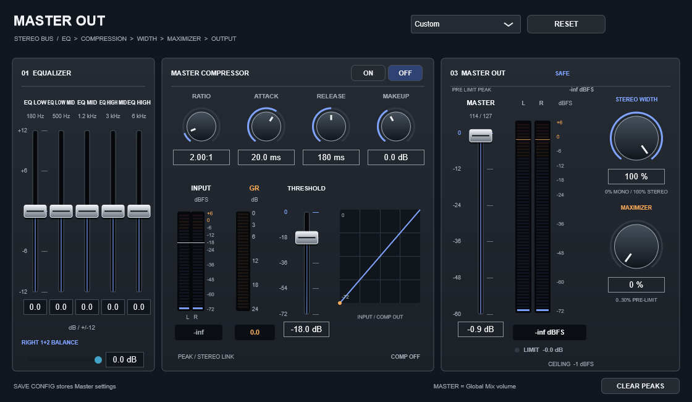Screen dimensions: 692x402
Task: Click the input/comp out transfer curve graph
Action: (x=380, y=257)
